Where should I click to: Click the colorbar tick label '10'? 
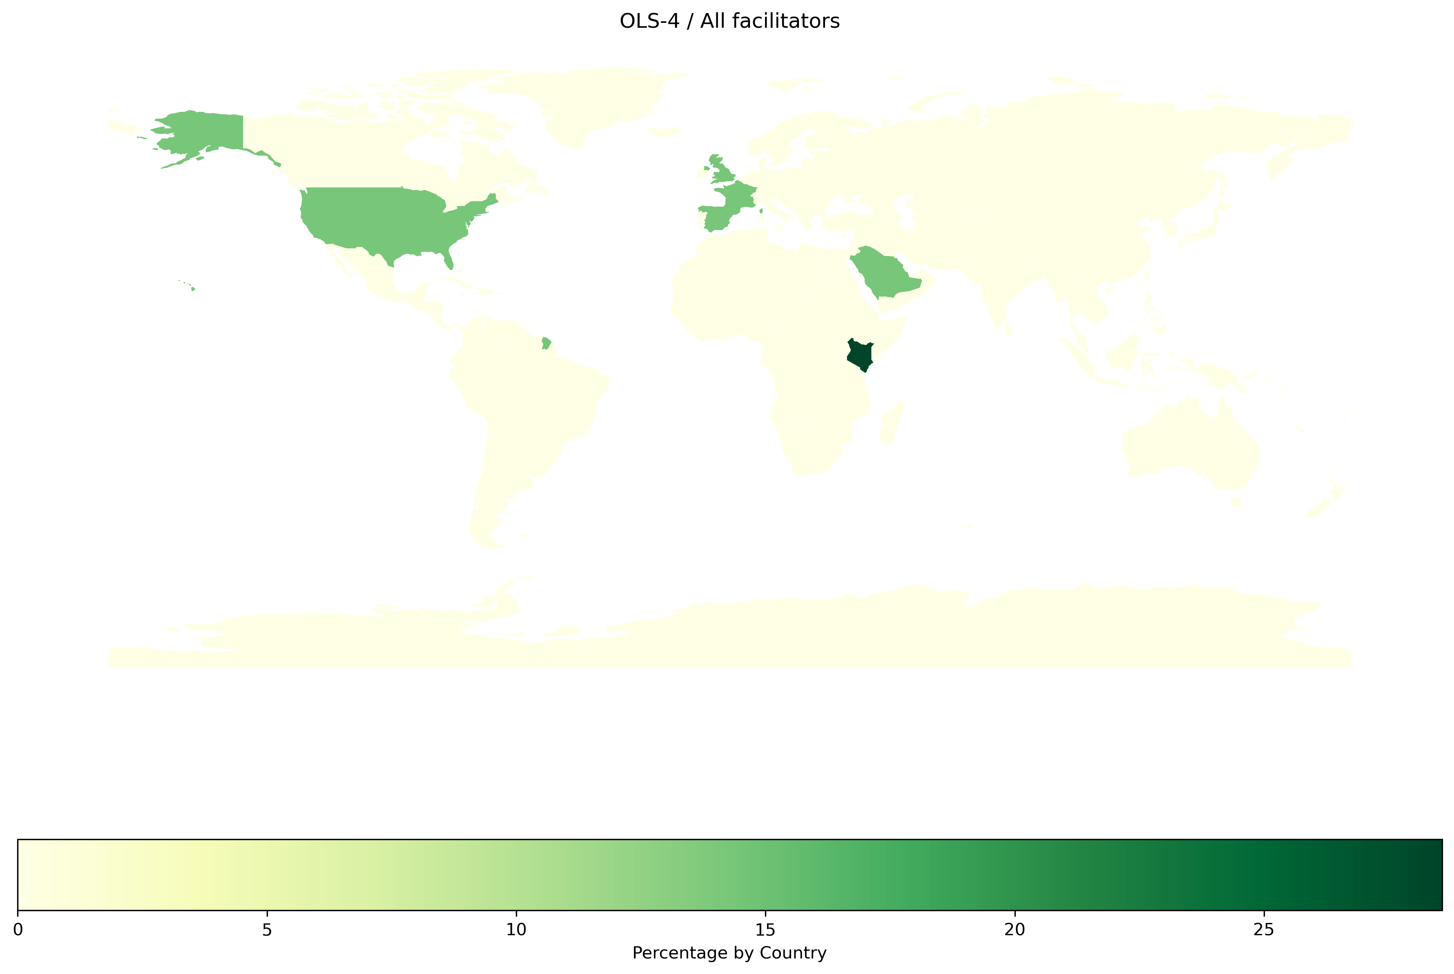point(516,930)
